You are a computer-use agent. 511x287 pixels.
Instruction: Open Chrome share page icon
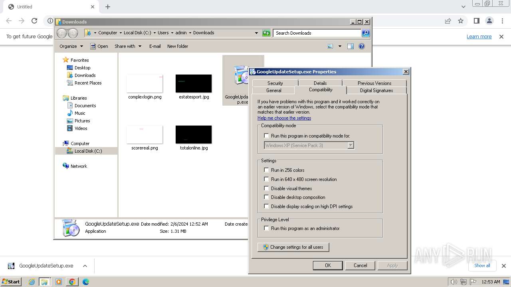pyautogui.click(x=448, y=21)
